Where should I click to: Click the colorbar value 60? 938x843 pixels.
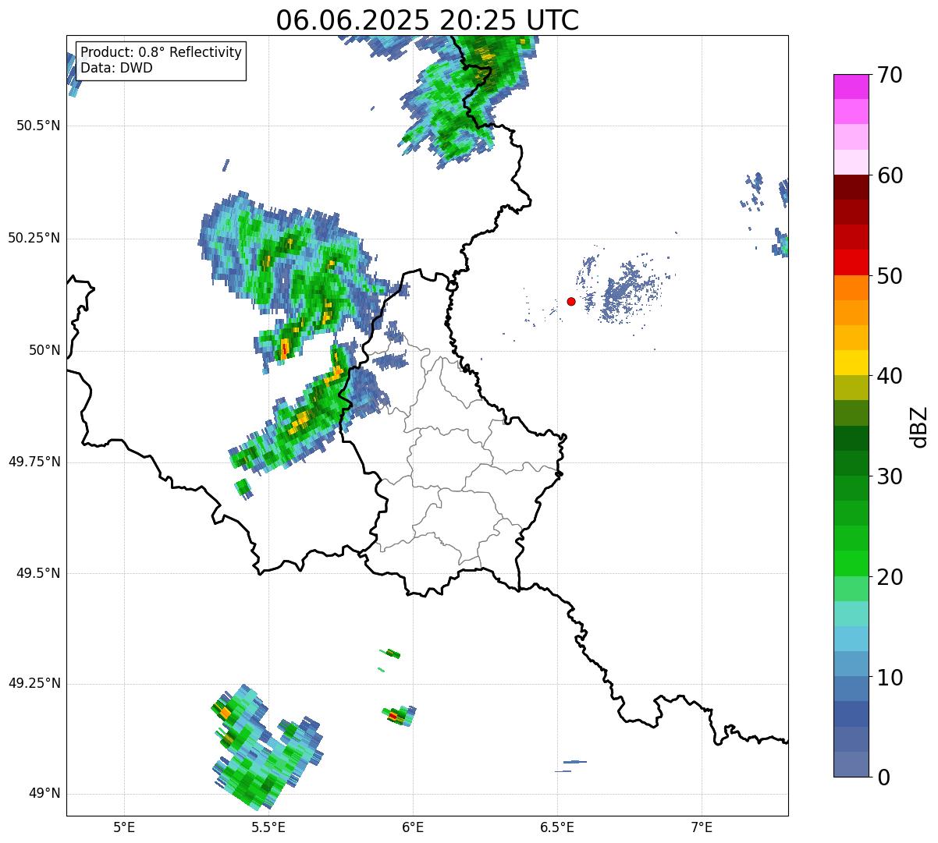click(x=890, y=175)
